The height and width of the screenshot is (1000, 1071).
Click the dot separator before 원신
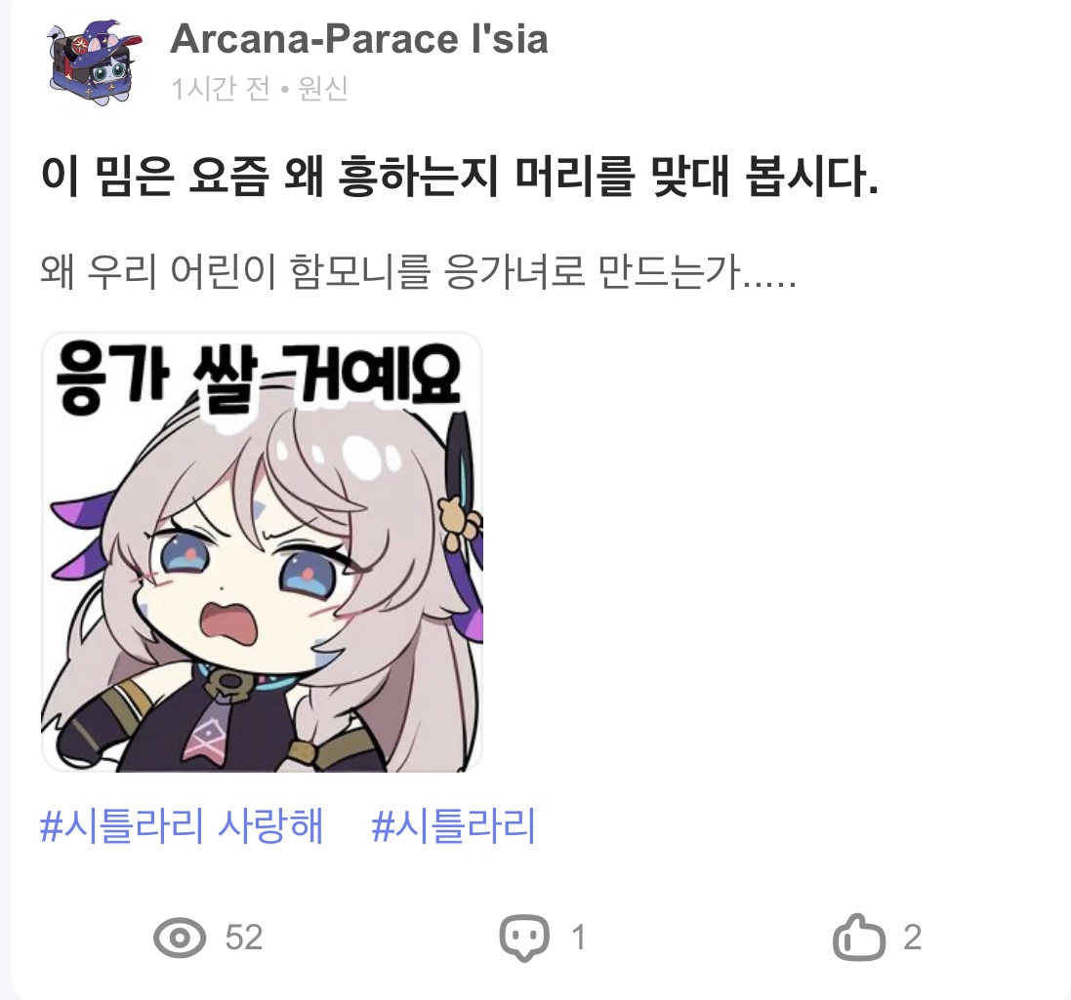coord(284,90)
